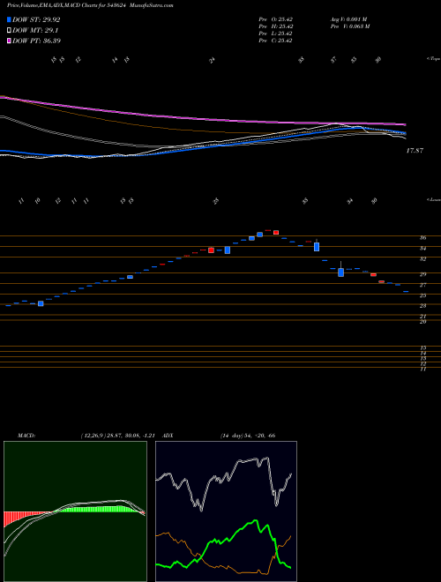Click the 24 label in the tops row

[212, 60]
